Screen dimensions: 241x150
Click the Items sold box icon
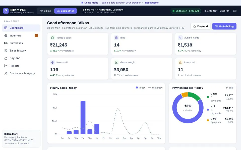(52, 62)
